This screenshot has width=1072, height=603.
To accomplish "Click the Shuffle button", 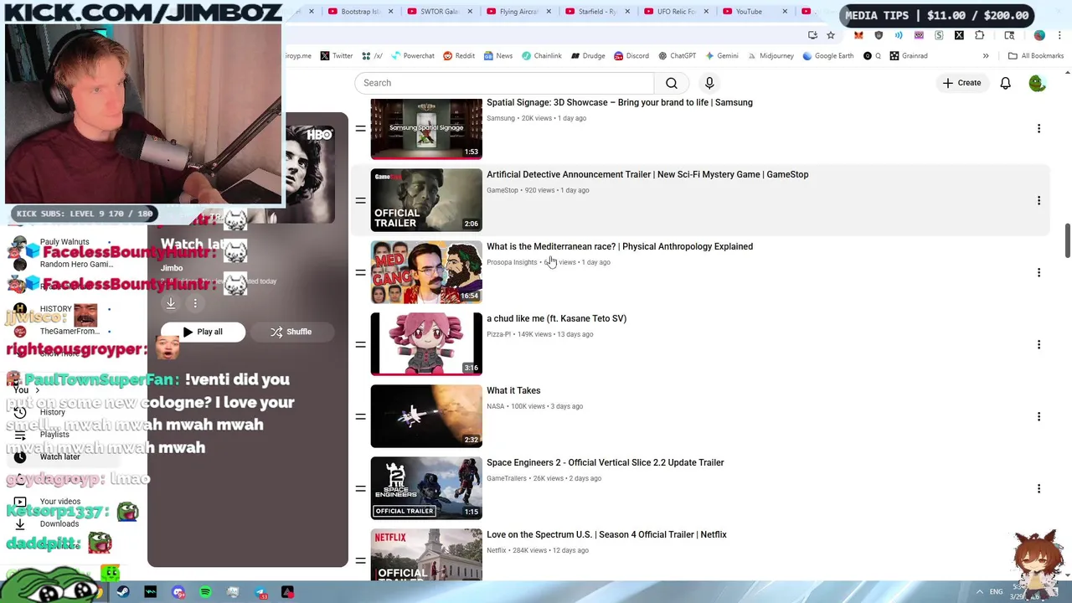I will pyautogui.click(x=291, y=332).
